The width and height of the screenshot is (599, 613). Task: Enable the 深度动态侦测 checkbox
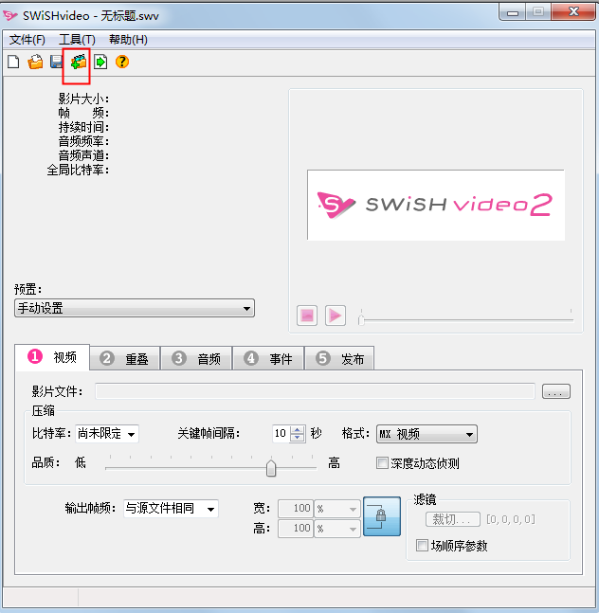418,463
